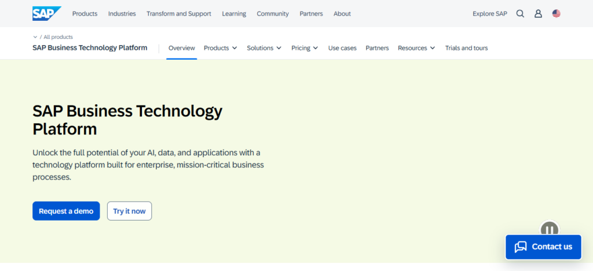Expand the Solutions dropdown
Image resolution: width=593 pixels, height=271 pixels.
click(x=264, y=48)
